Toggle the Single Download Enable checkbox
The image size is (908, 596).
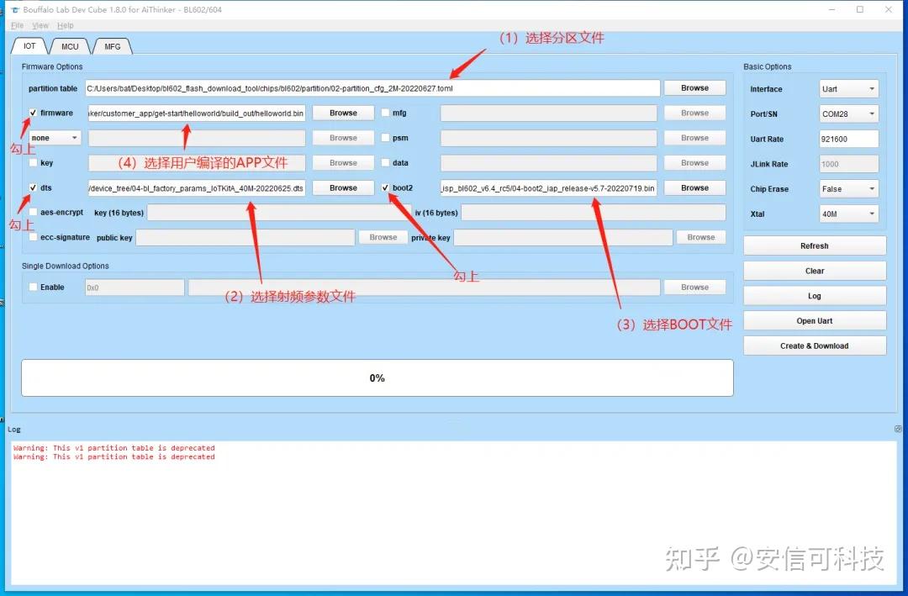pos(33,287)
